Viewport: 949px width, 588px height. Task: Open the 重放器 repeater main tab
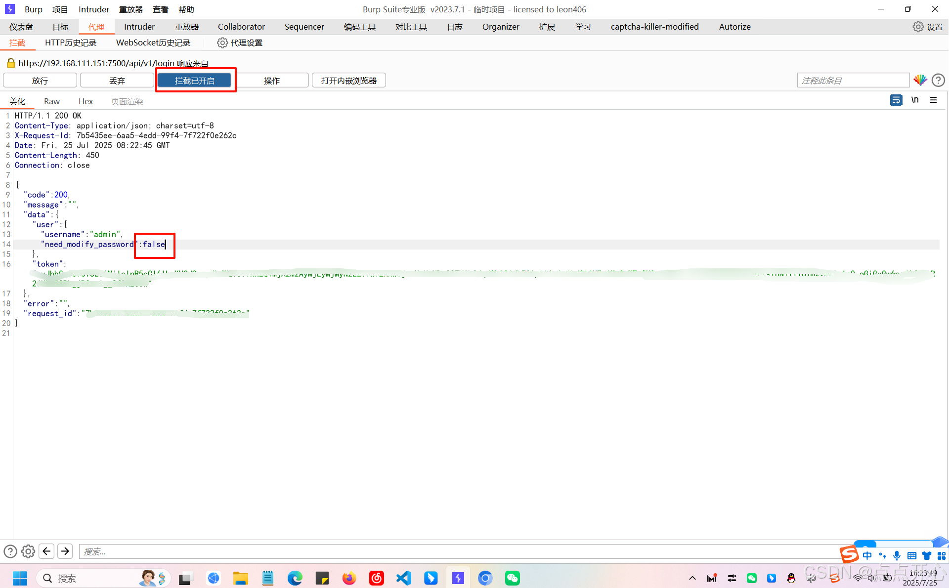187,27
